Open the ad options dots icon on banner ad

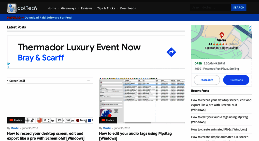(9, 67)
